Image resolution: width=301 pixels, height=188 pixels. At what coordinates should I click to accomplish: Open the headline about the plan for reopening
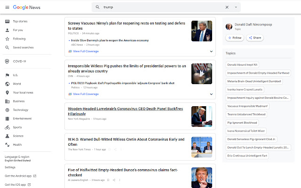pyautogui.click(x=127, y=26)
